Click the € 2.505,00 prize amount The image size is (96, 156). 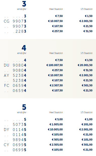point(56,145)
